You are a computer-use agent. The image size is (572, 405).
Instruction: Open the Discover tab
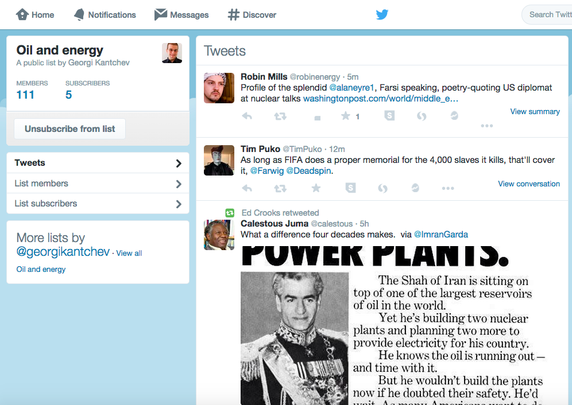(x=252, y=15)
